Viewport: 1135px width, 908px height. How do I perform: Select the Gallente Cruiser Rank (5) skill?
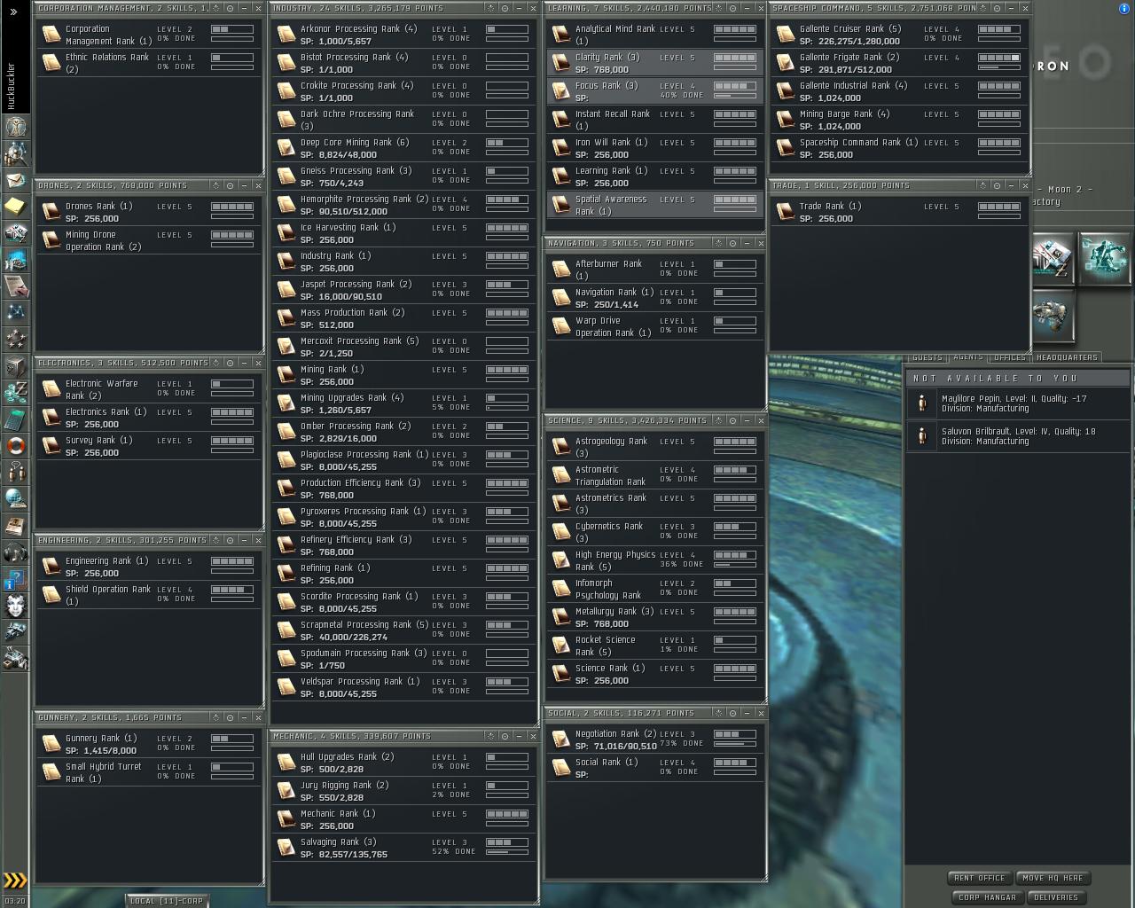click(x=900, y=35)
